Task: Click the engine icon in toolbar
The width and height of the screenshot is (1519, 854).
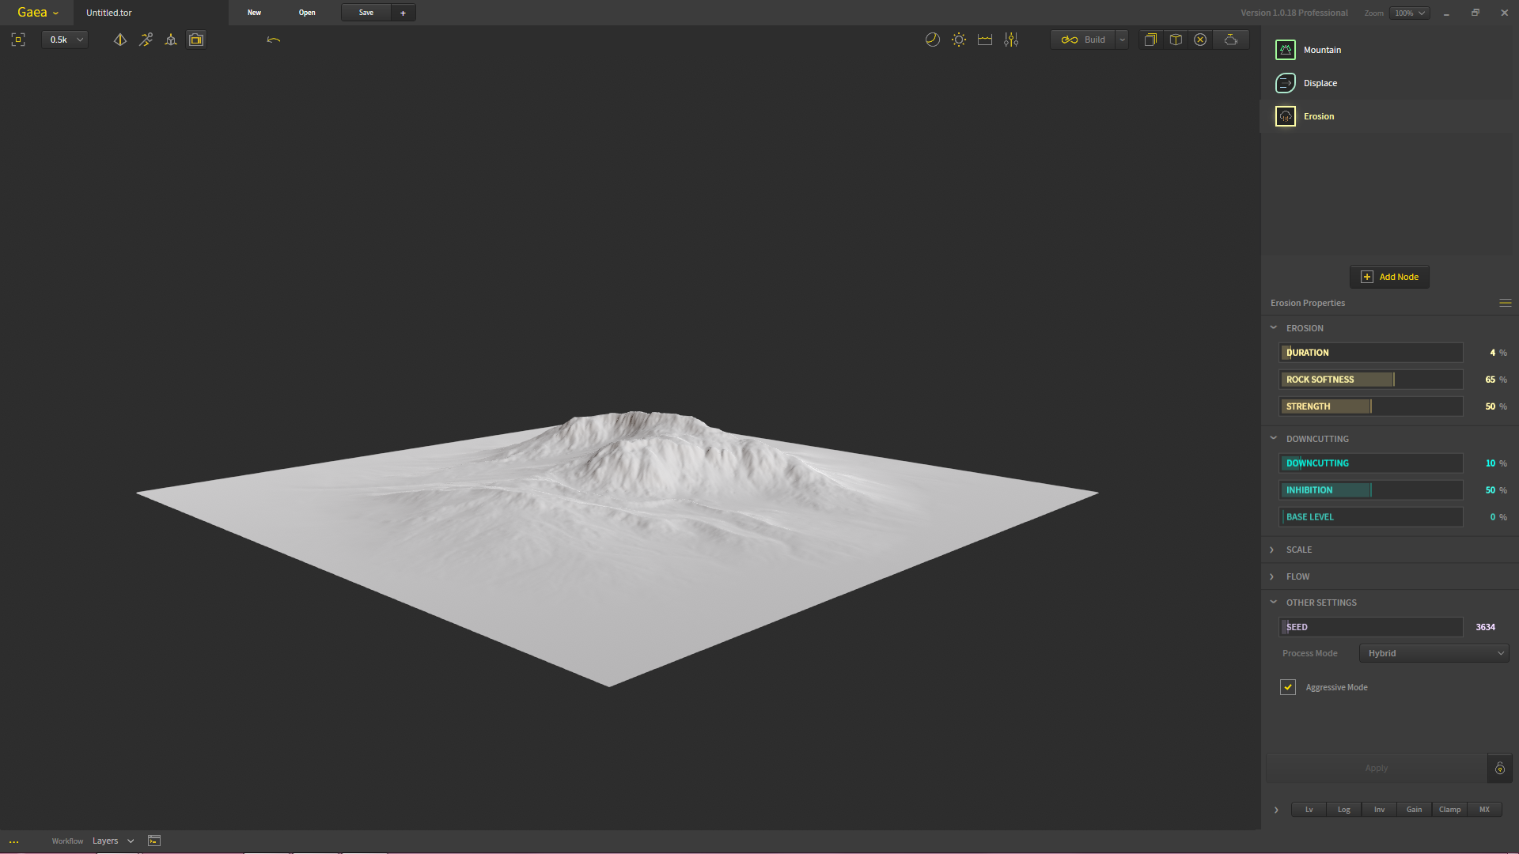Action: (x=1231, y=40)
